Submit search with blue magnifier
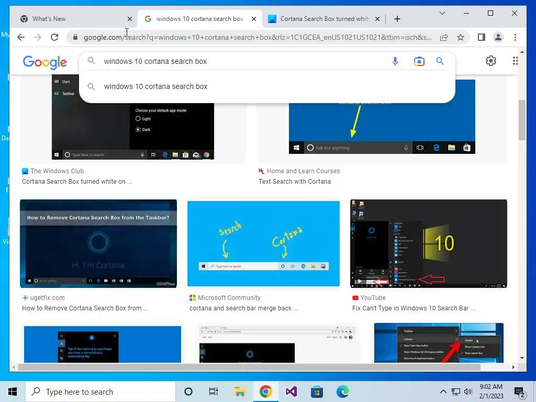Screen dimensions: 536x402 (x=440, y=61)
